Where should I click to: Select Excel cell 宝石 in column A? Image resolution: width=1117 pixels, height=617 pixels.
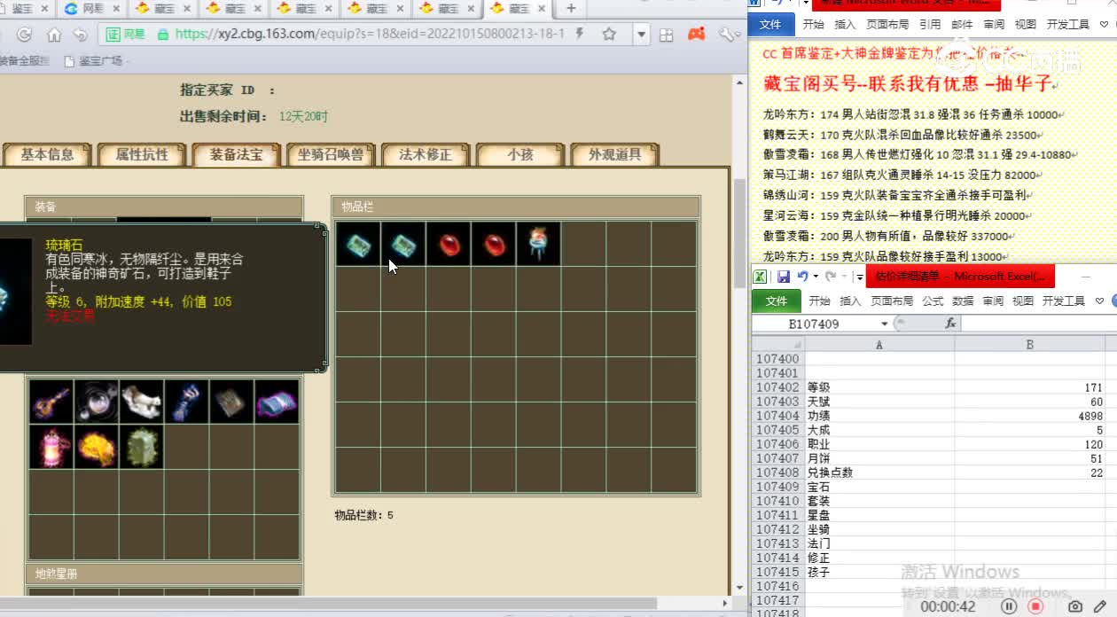(879, 487)
